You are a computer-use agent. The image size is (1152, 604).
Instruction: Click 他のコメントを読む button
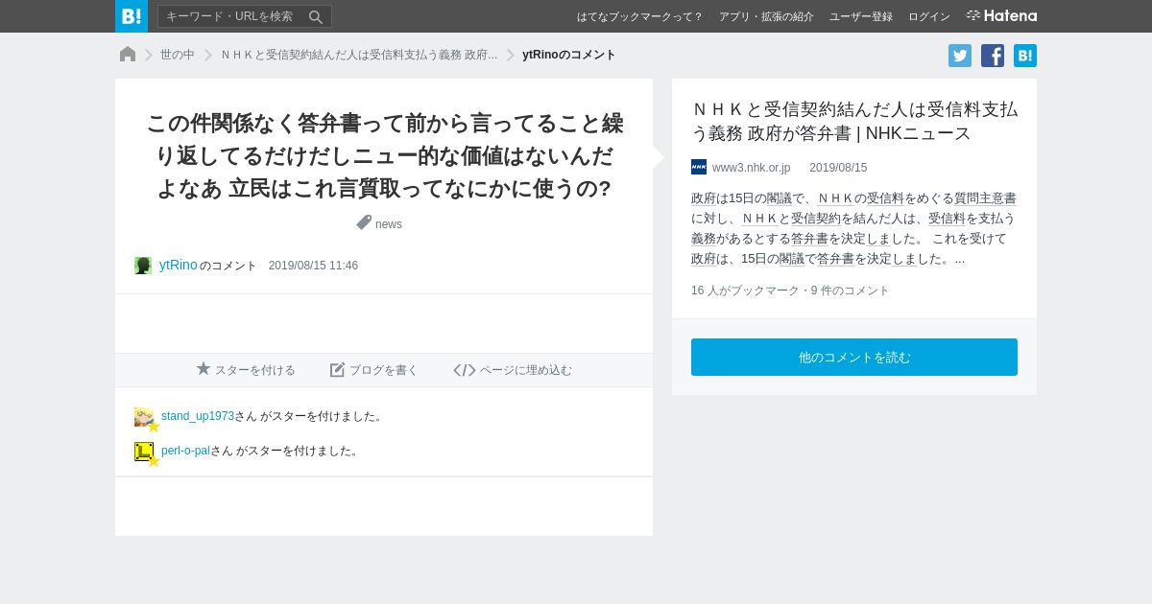point(854,358)
